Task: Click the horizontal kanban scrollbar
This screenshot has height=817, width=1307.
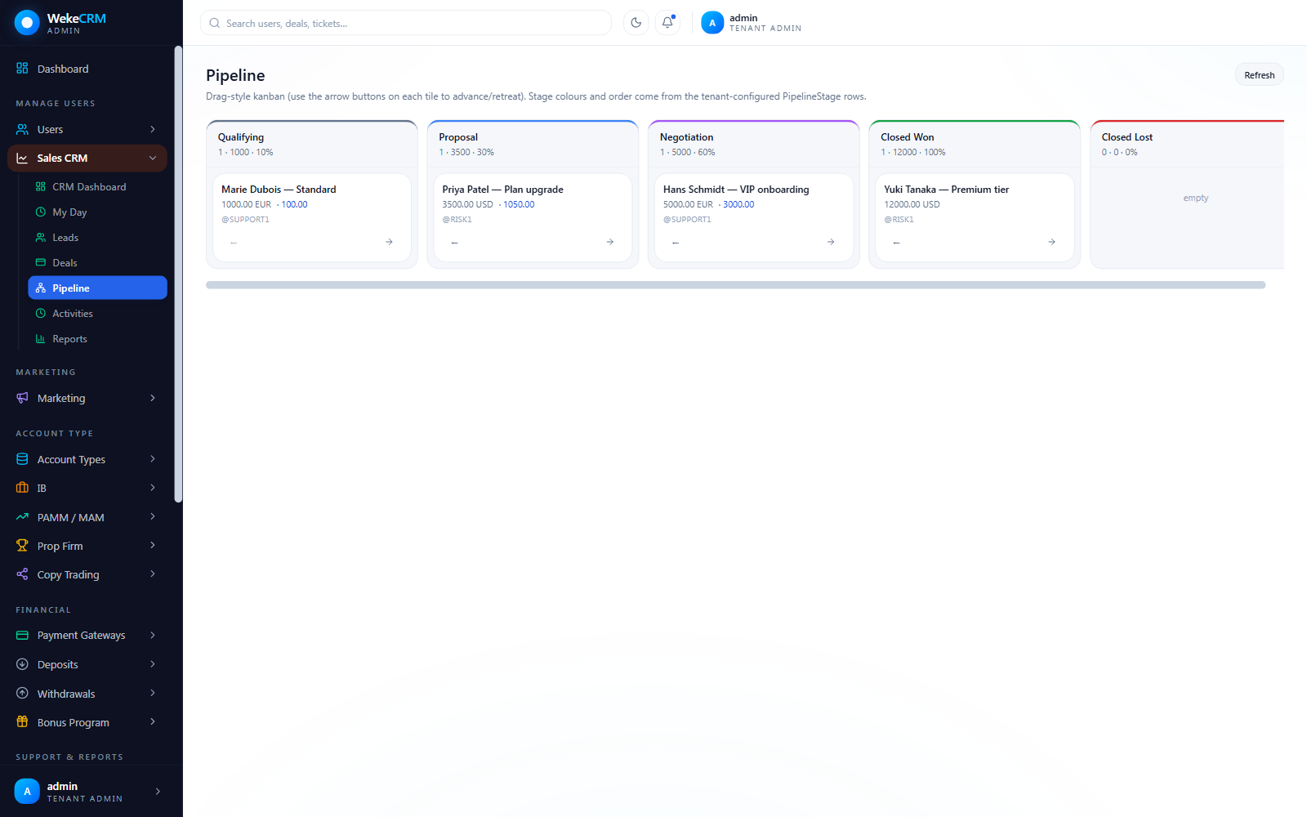Action: coord(735,285)
